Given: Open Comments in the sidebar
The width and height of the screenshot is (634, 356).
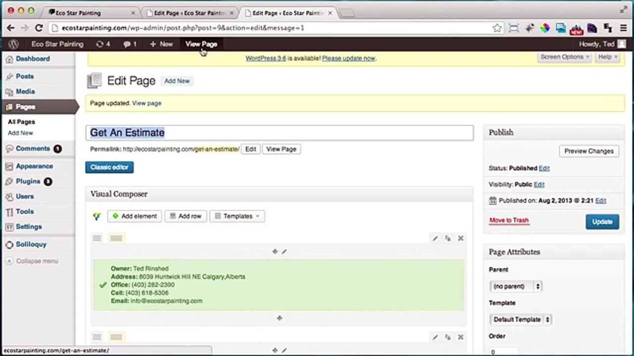Looking at the screenshot, I should click(x=33, y=148).
